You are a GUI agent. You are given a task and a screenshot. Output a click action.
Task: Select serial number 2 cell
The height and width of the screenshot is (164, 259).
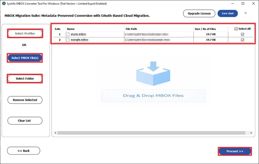pyautogui.click(x=60, y=40)
